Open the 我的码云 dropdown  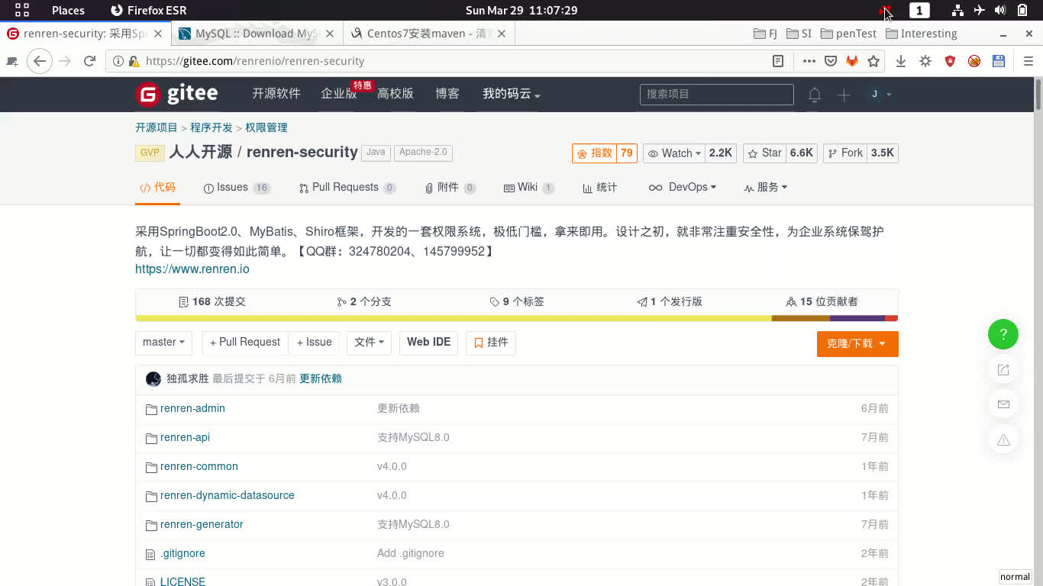click(511, 94)
